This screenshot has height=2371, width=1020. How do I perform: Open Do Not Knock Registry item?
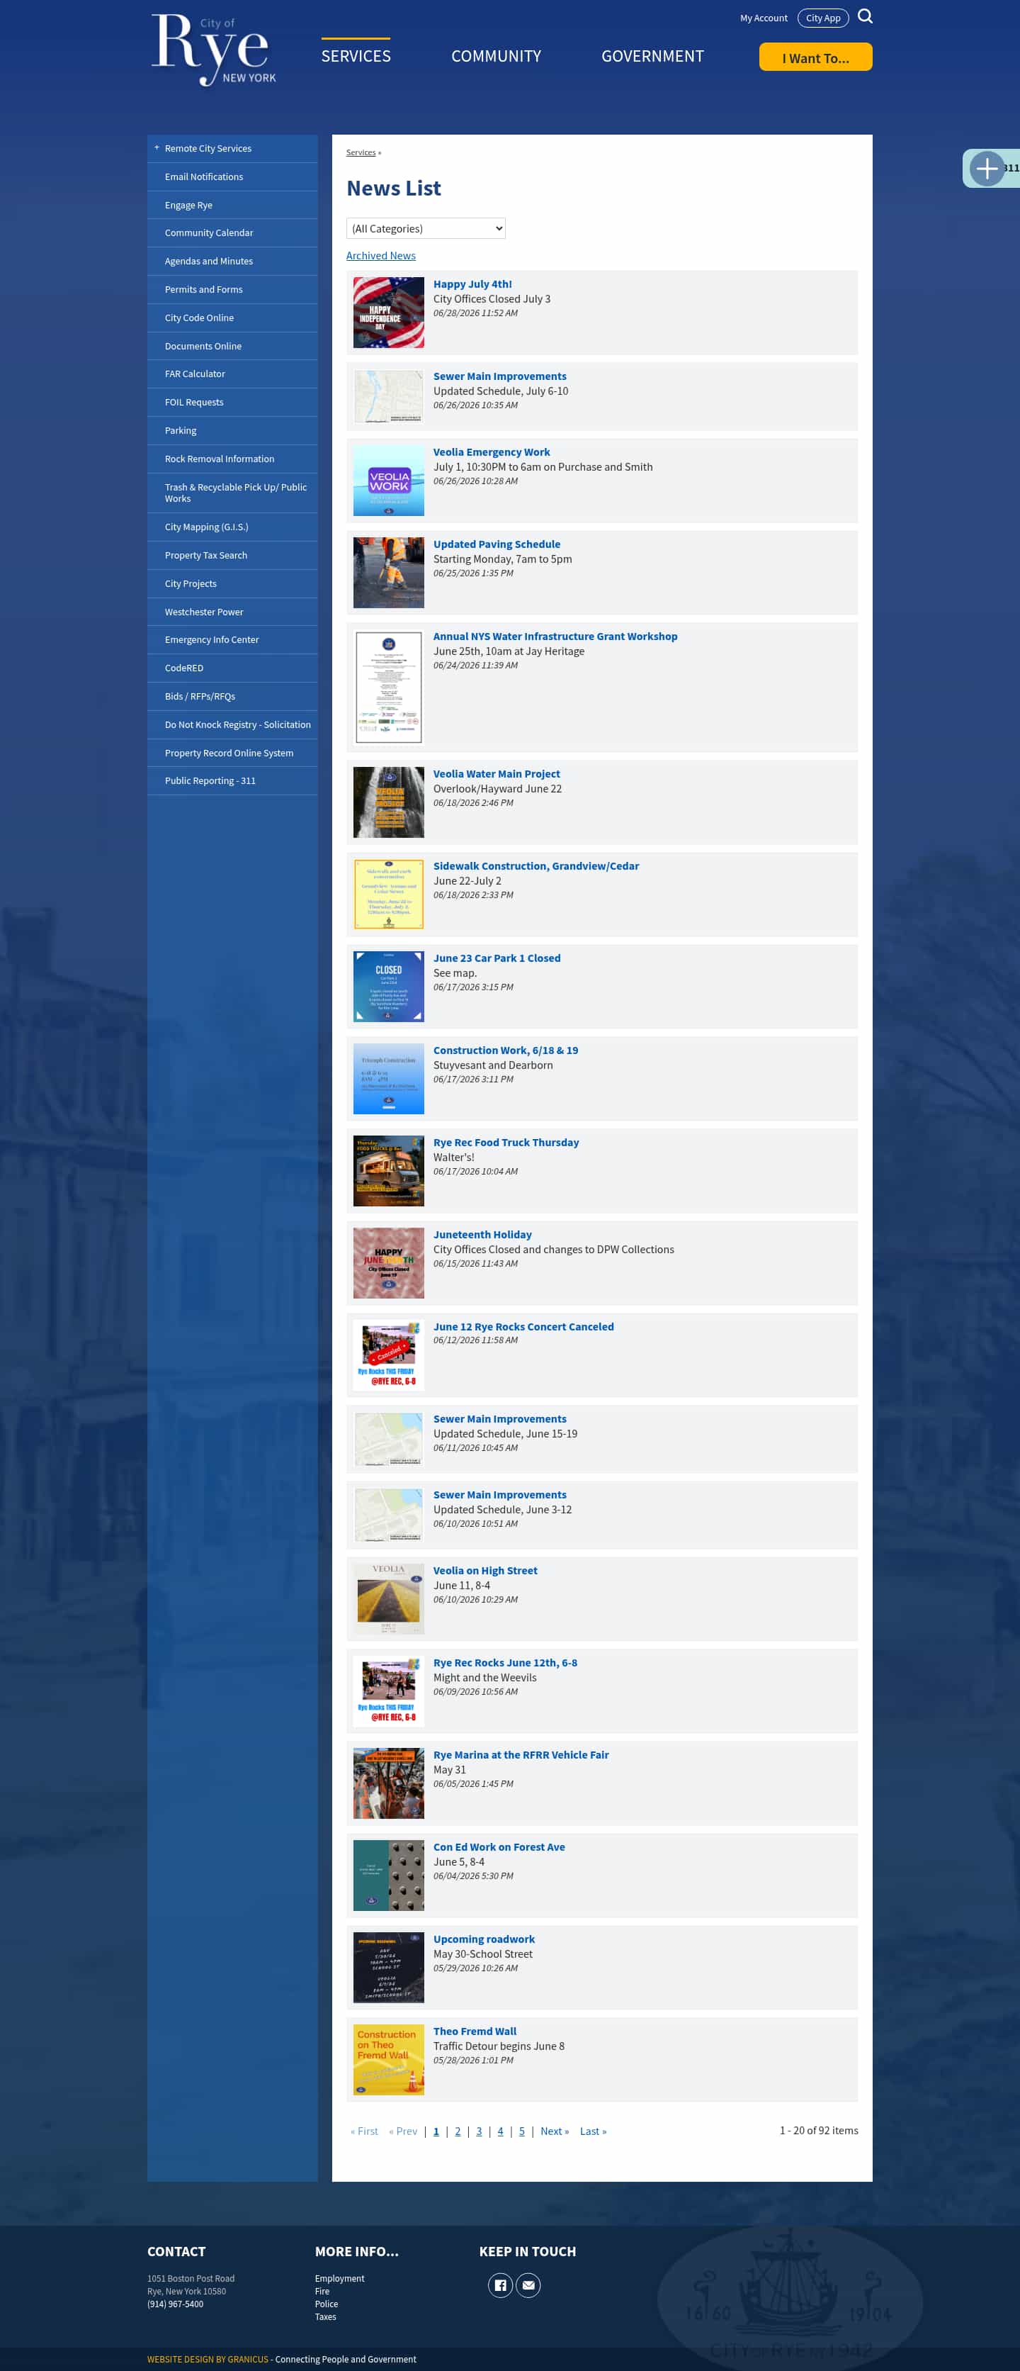tap(232, 725)
